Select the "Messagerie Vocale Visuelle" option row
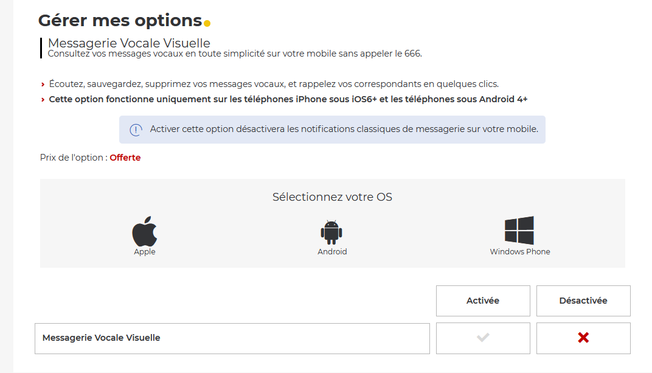The height and width of the screenshot is (373, 652). (x=232, y=338)
